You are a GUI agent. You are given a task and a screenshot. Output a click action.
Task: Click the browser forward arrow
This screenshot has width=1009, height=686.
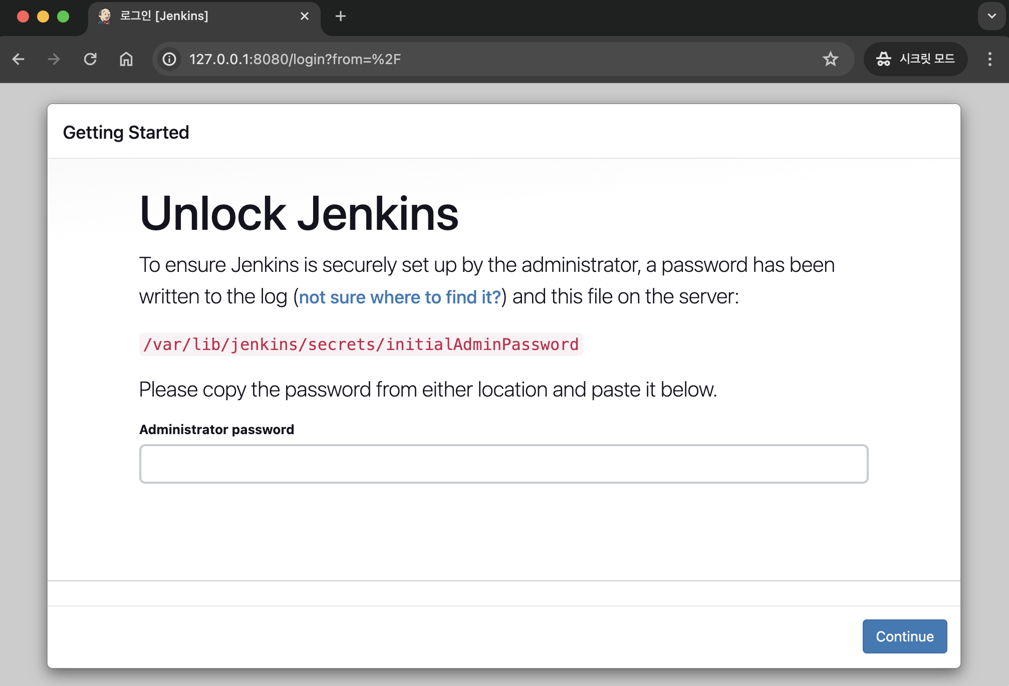pyautogui.click(x=54, y=59)
